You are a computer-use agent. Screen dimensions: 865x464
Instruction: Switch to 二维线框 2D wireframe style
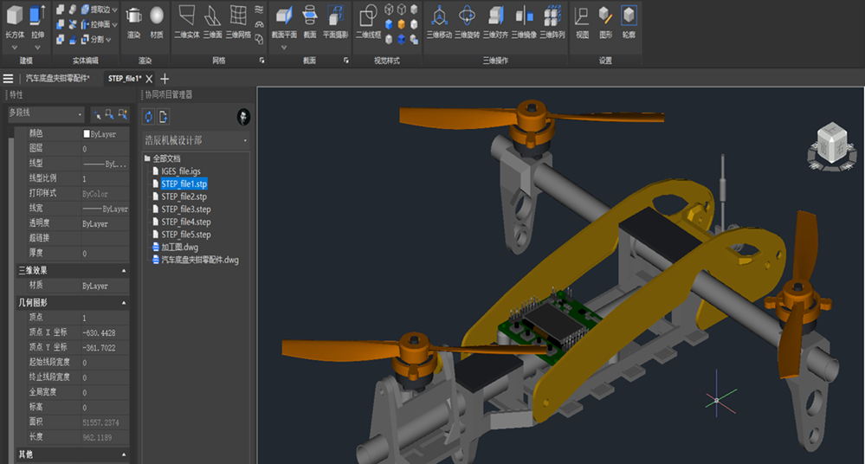[369, 21]
